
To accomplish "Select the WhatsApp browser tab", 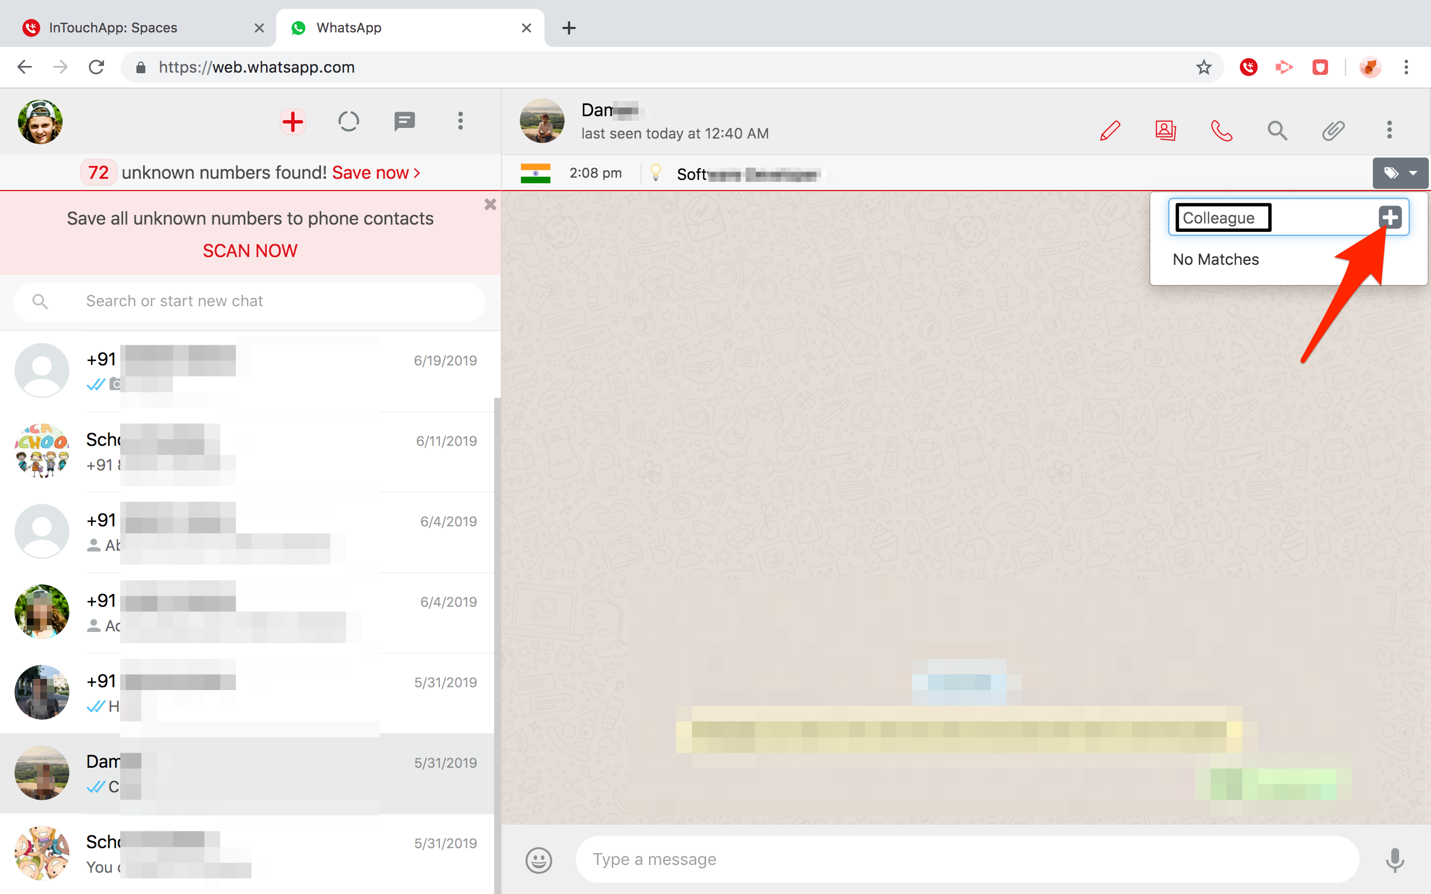I will (349, 28).
